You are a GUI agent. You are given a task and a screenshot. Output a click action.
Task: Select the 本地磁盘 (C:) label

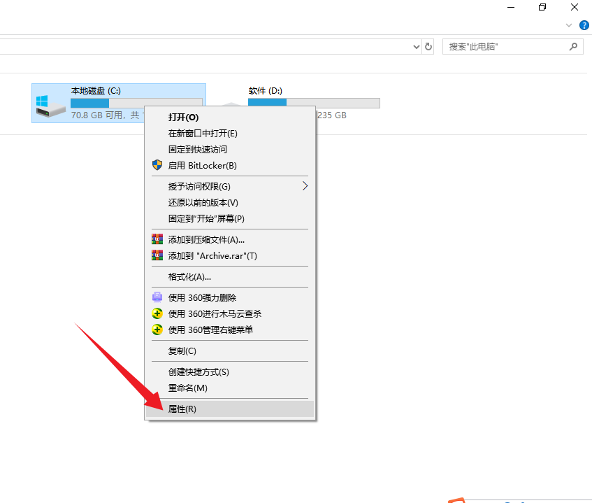[x=96, y=91]
